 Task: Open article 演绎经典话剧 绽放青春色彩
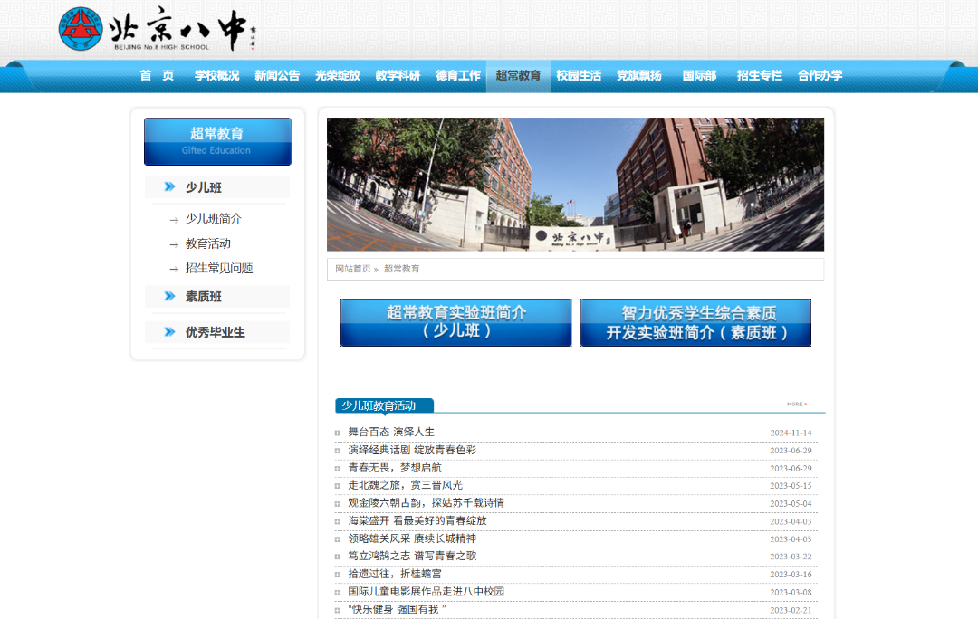tap(412, 450)
